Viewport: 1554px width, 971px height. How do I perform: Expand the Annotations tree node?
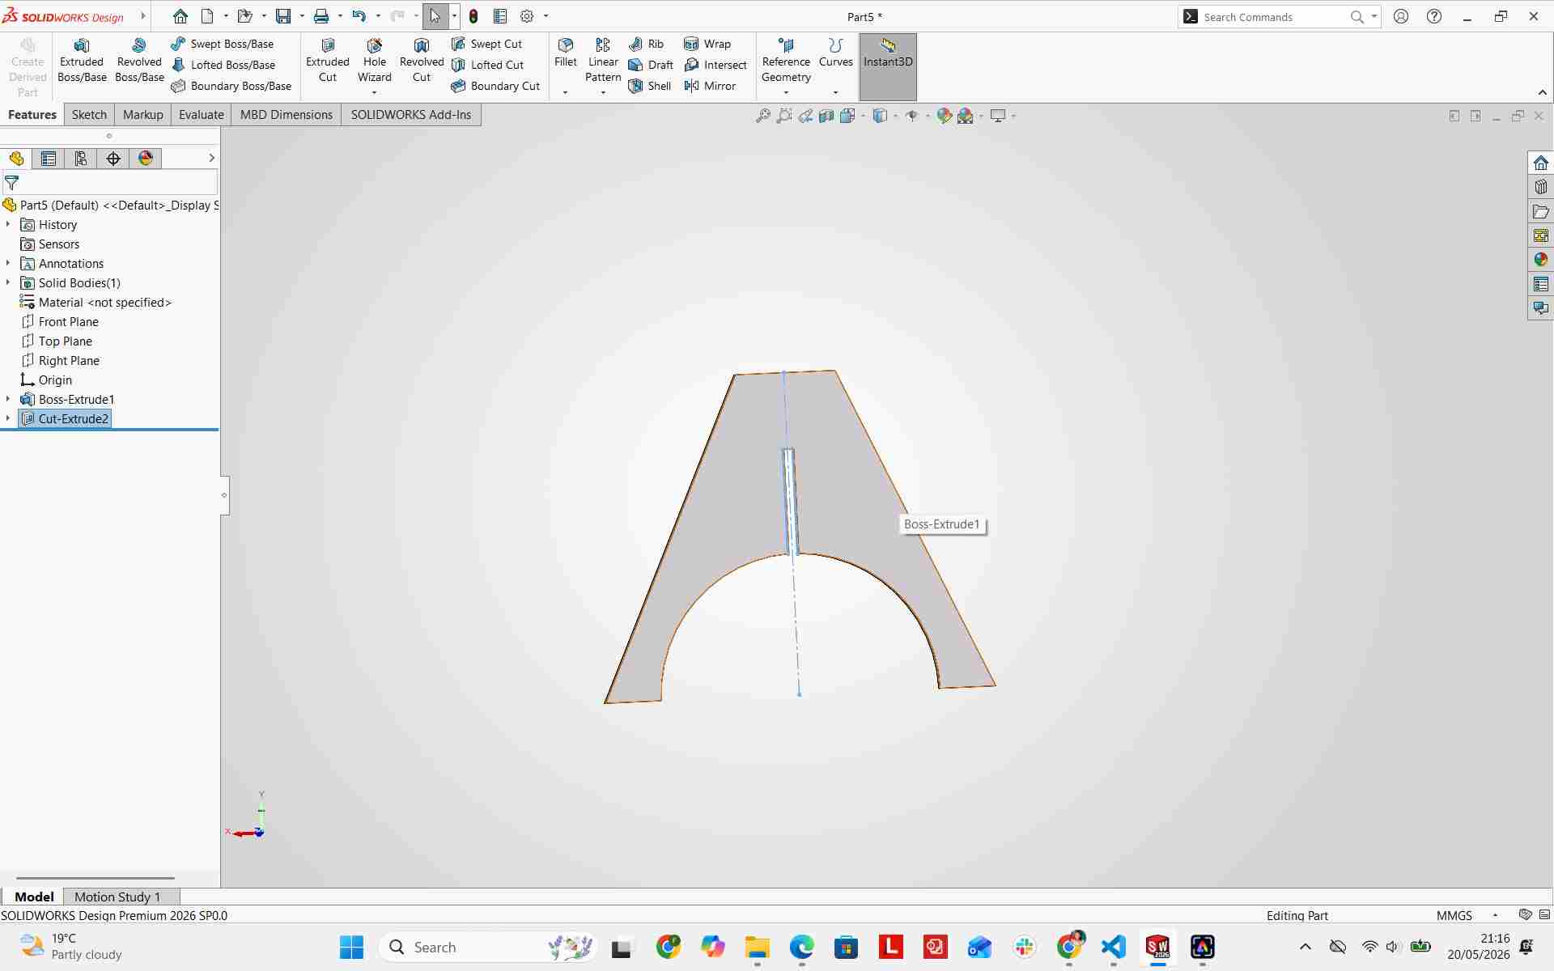(x=8, y=263)
